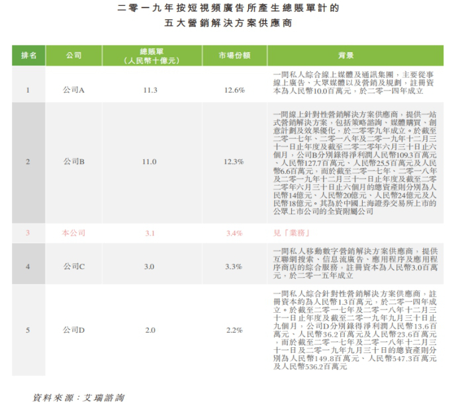Viewport: 458px width, 408px height.
Task: Select the 3.1 billing value
Action: pyautogui.click(x=150, y=233)
